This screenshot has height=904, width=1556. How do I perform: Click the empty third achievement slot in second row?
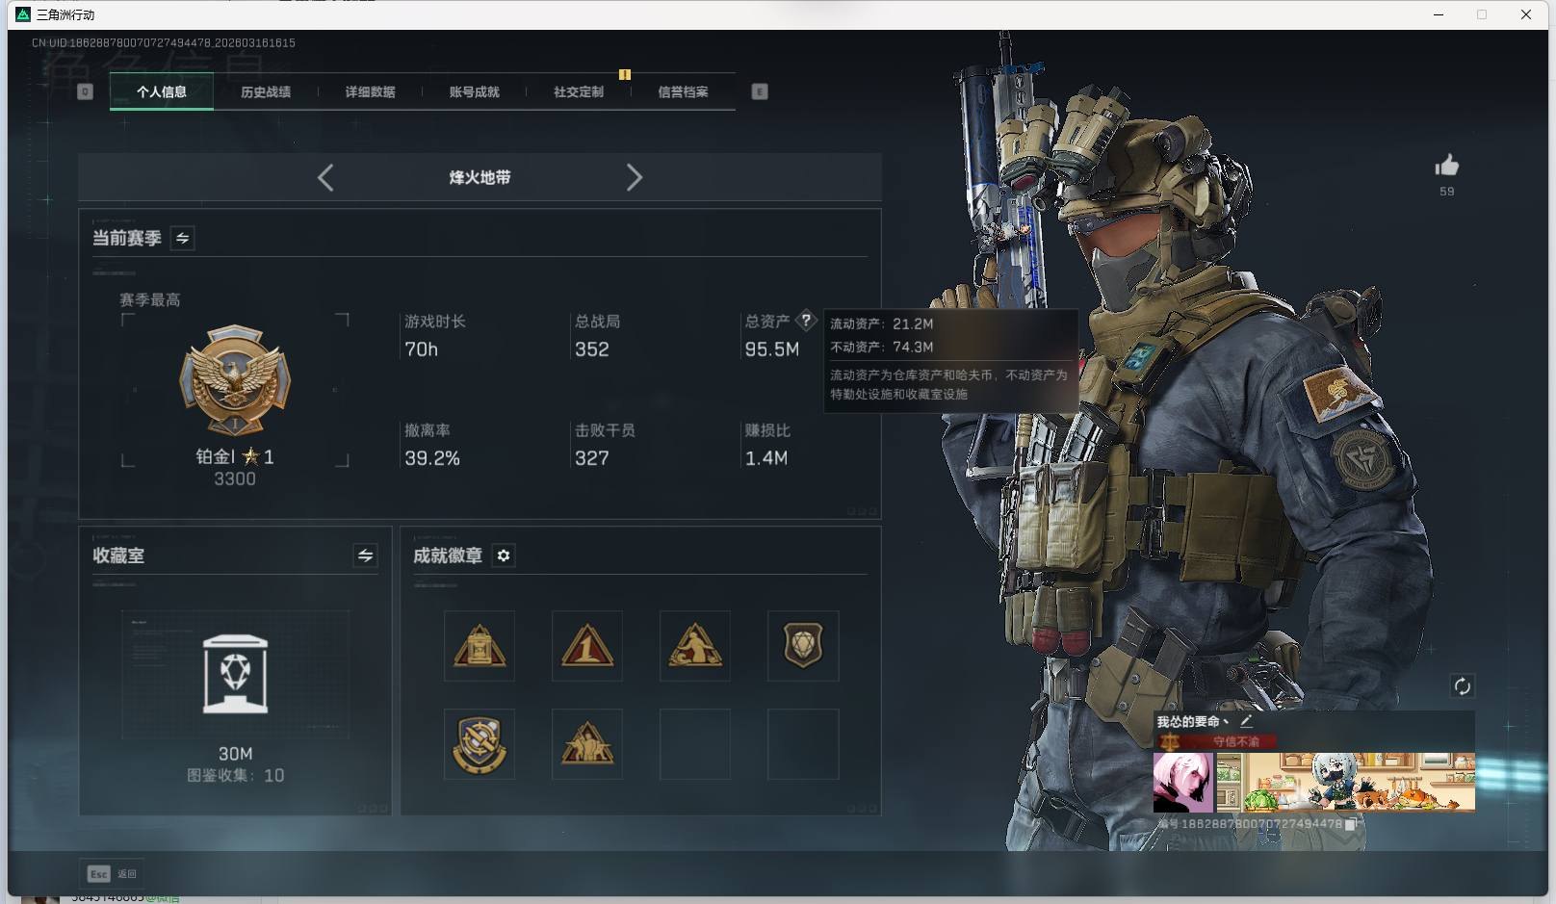click(x=695, y=744)
